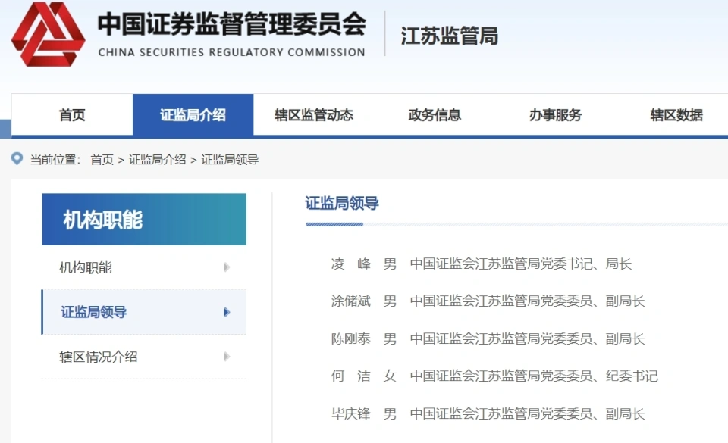This screenshot has height=443, width=728.
Task: Open 辖区情况介绍 from sidebar
Action: tap(99, 357)
